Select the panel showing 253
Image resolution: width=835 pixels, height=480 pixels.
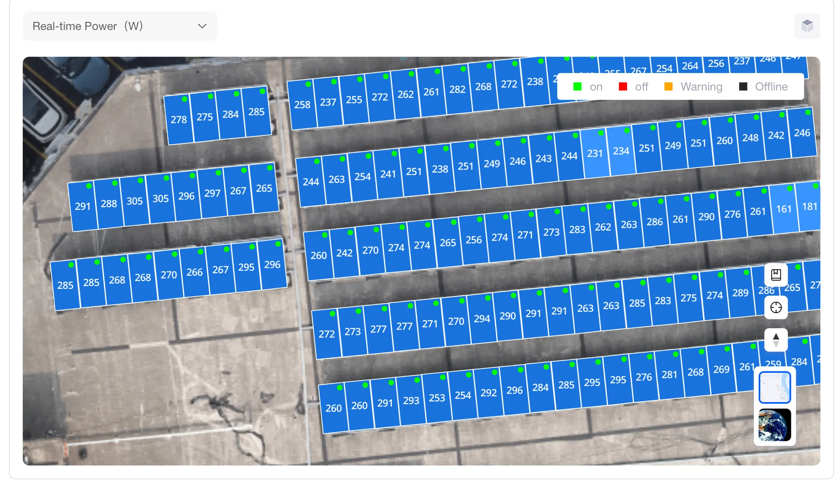click(x=437, y=398)
